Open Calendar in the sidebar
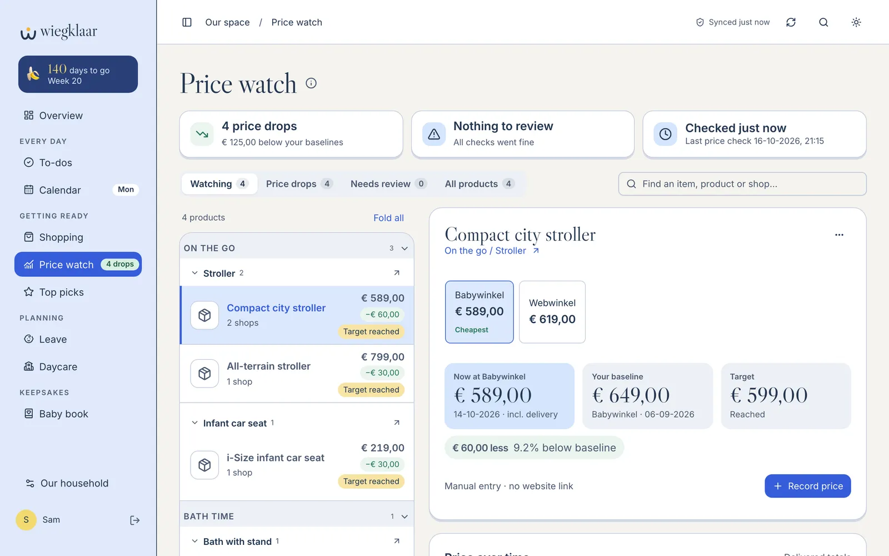The width and height of the screenshot is (889, 556). coord(78,190)
